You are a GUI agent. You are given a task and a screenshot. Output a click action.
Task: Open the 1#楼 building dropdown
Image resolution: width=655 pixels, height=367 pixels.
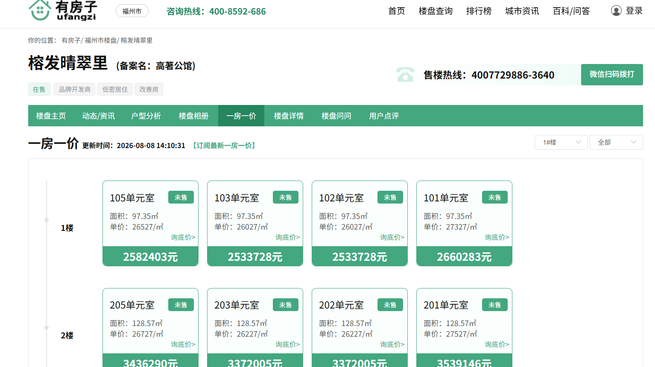[x=561, y=143]
